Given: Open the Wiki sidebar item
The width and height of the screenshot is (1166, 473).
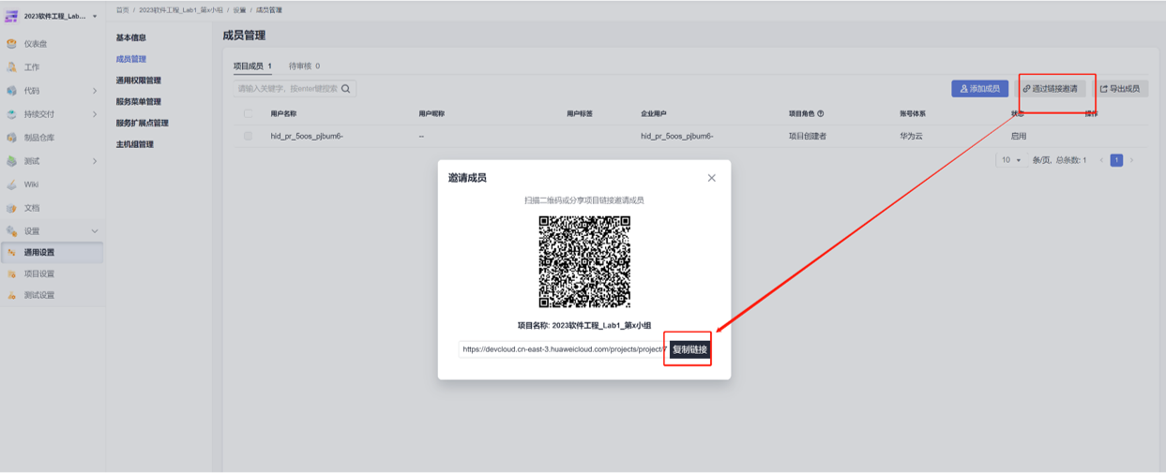Looking at the screenshot, I should point(31,185).
